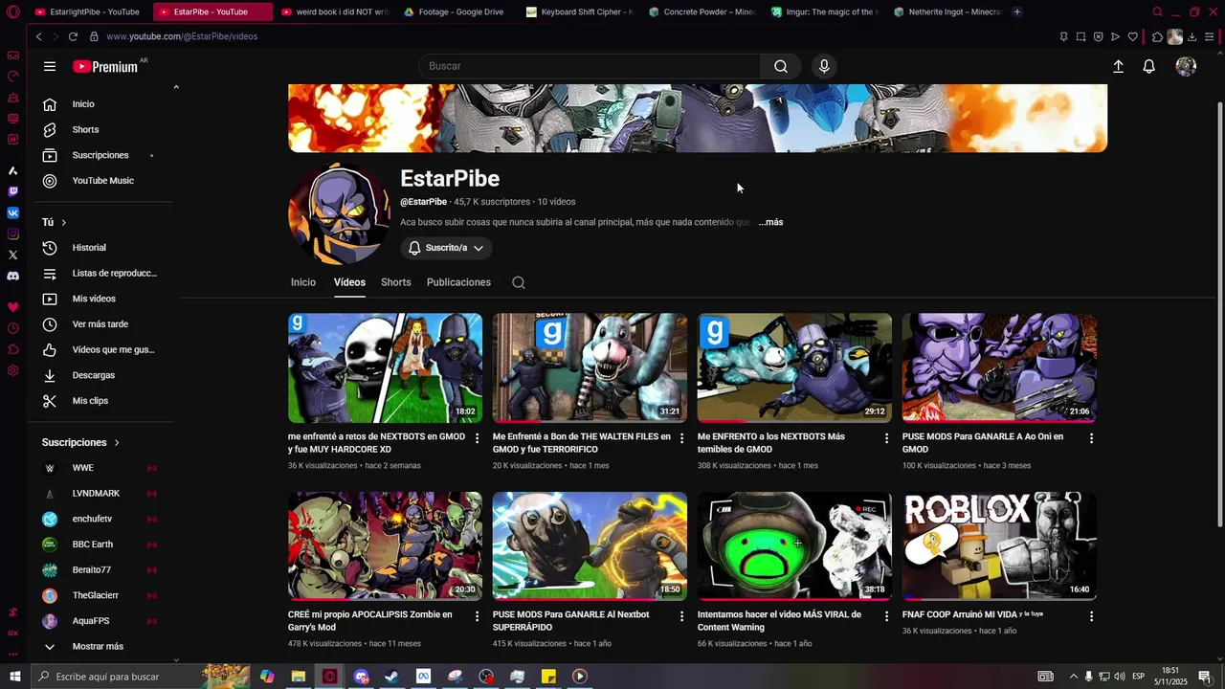Image resolution: width=1225 pixels, height=689 pixels.
Task: Select the Shorts channel tab
Action: [395, 282]
